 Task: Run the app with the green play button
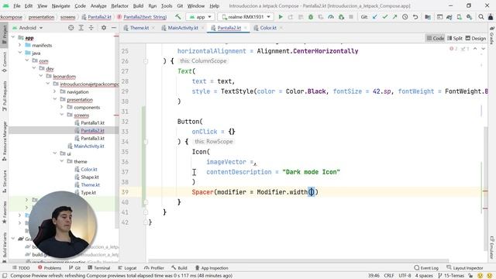(x=281, y=17)
